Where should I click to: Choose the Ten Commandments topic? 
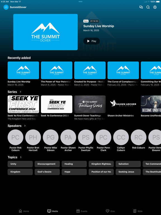coord(152,164)
